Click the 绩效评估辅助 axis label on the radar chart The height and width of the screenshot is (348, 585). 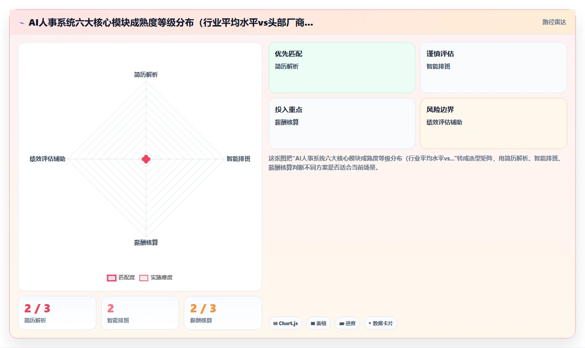coord(48,159)
